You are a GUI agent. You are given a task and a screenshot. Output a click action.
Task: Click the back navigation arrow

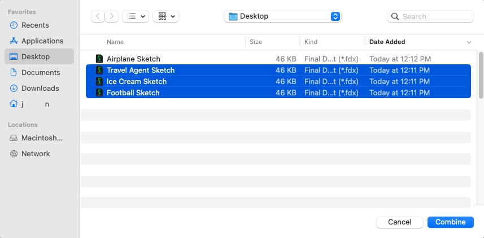click(x=98, y=16)
